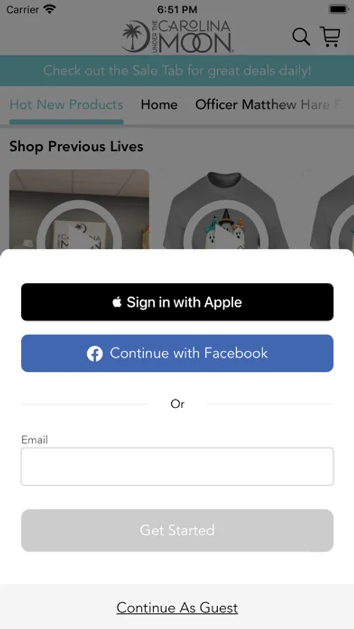Tap the palm tree emblem in header
Image resolution: width=354 pixels, height=629 pixels.
(x=134, y=37)
